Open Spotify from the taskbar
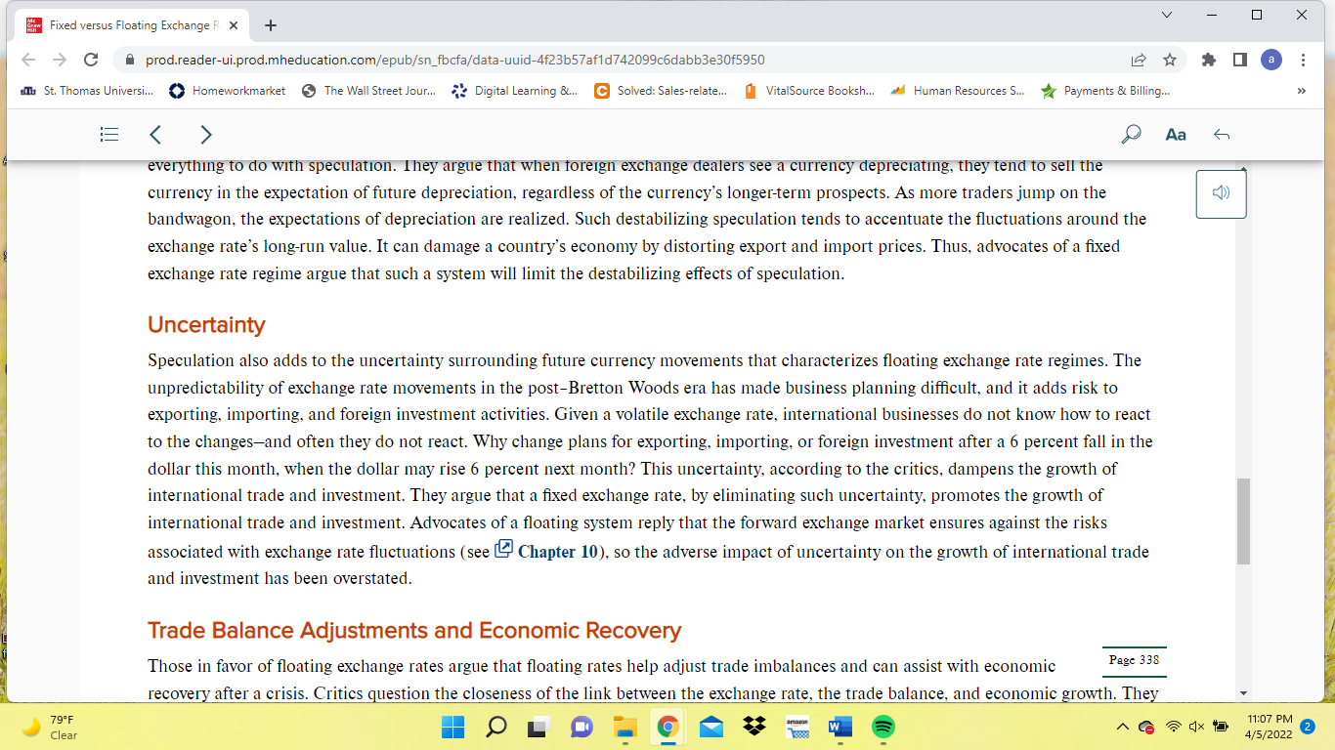Viewport: 1335px width, 750px height. pos(883,727)
